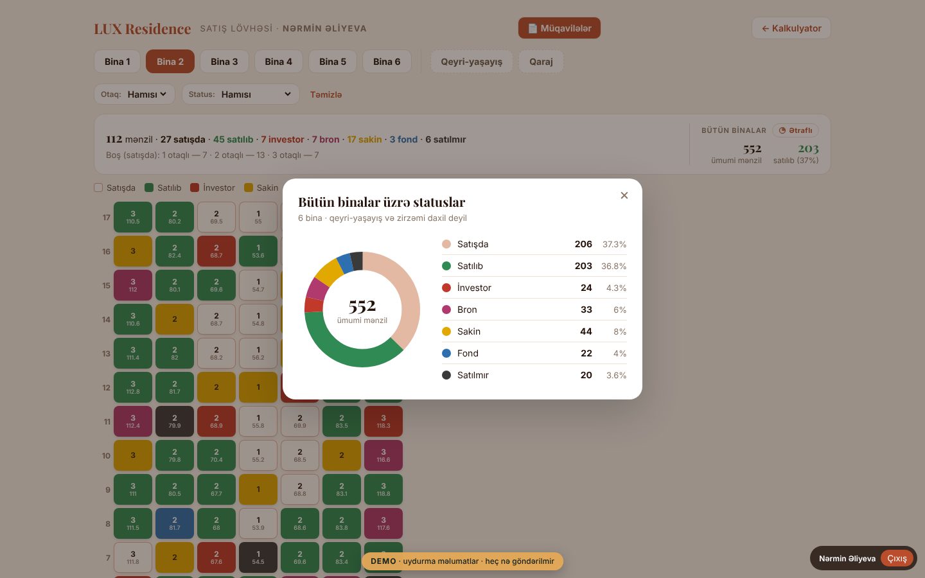This screenshot has width=925, height=578.
Task: Select floor 16 red apartment 68.7
Action: click(x=216, y=251)
